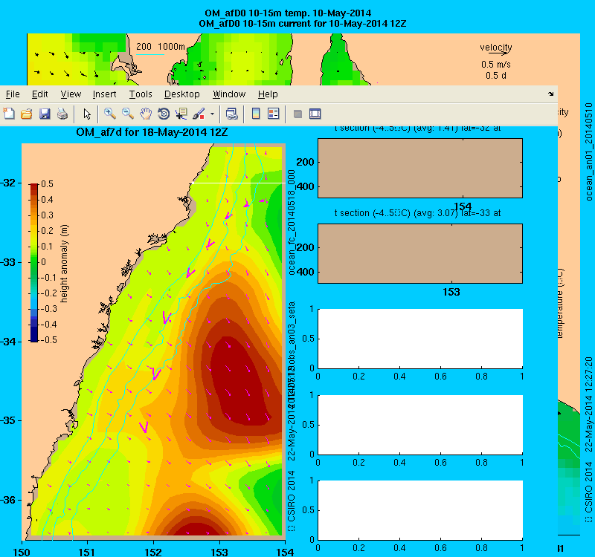Open the Edit menu
This screenshot has height=557, width=595.
(x=40, y=94)
